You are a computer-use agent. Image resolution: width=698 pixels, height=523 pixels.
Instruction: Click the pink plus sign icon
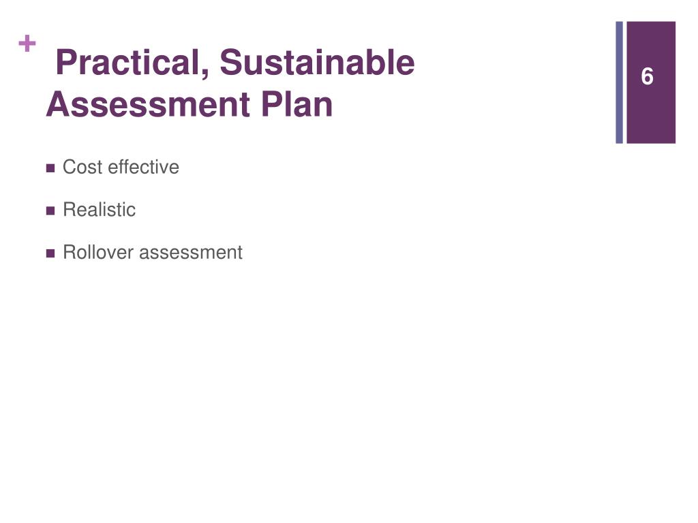pos(27,44)
